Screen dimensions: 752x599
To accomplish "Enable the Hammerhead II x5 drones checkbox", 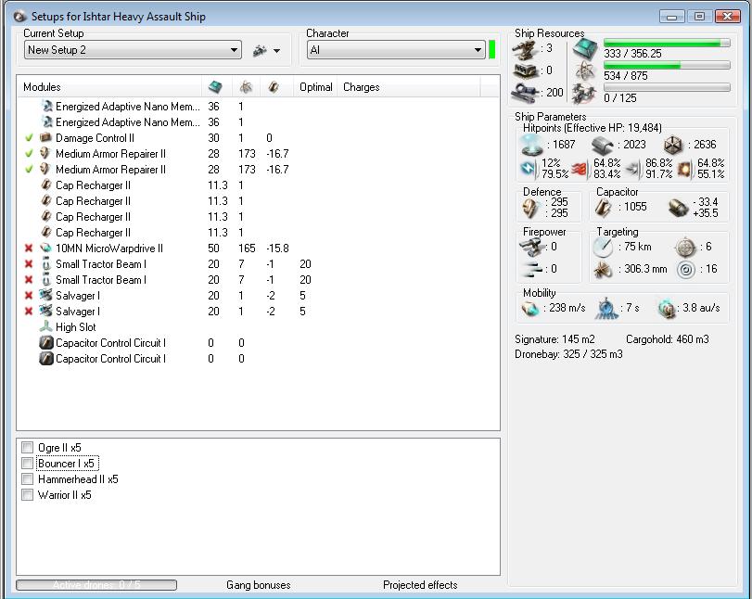I will pos(27,479).
